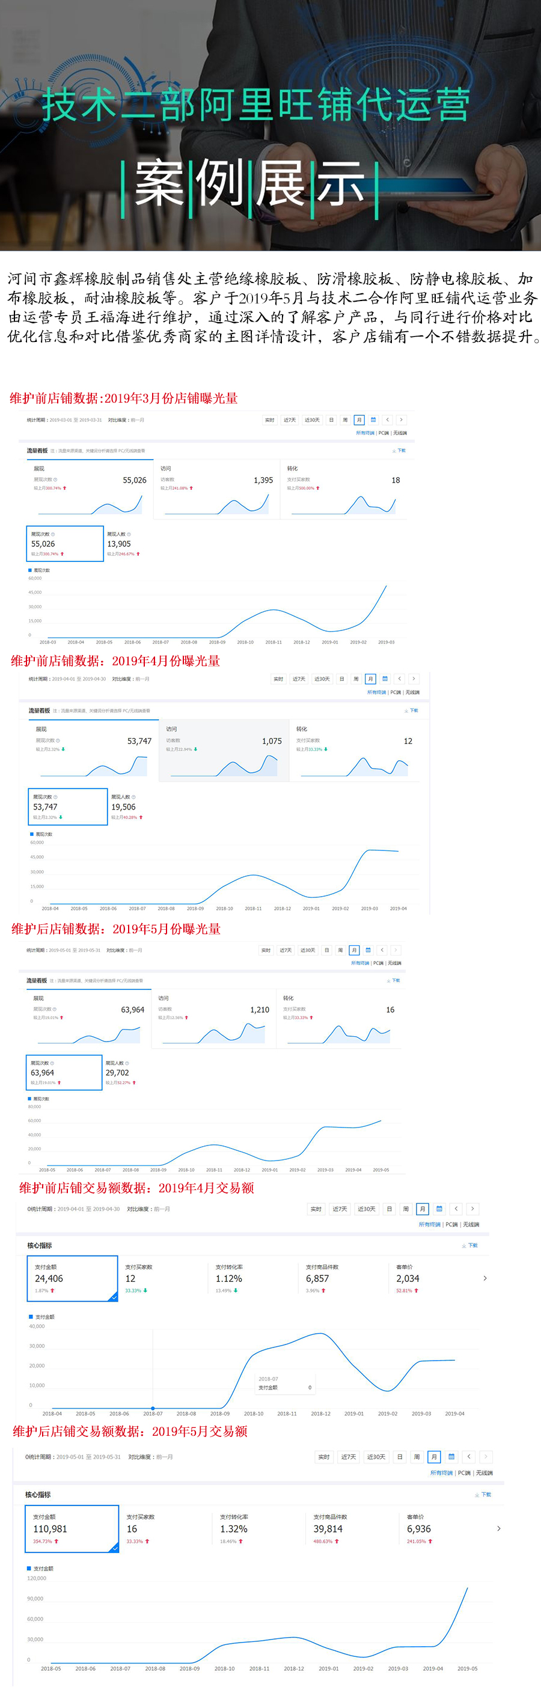Open the calendar picker in May 2019 exposure panel
This screenshot has width=541, height=1693.
(368, 950)
